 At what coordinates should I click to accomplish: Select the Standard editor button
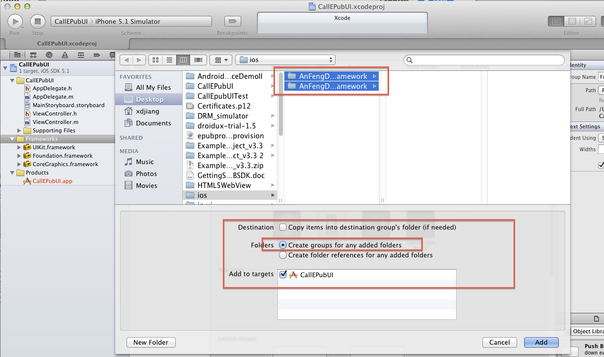point(556,21)
